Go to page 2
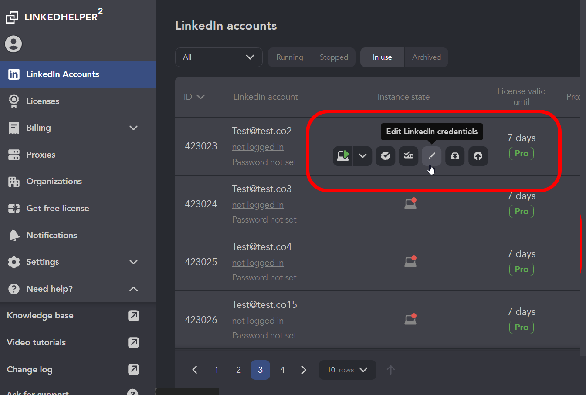Viewport: 586px width, 395px height. point(238,370)
